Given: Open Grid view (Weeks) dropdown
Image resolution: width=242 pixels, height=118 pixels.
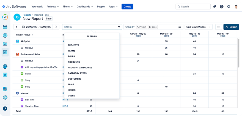Looking at the screenshot, I should click(199, 27).
